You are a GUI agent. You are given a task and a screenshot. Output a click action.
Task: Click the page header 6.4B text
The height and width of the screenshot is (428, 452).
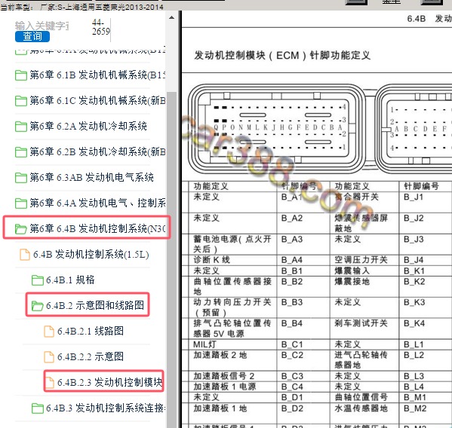coord(417,19)
